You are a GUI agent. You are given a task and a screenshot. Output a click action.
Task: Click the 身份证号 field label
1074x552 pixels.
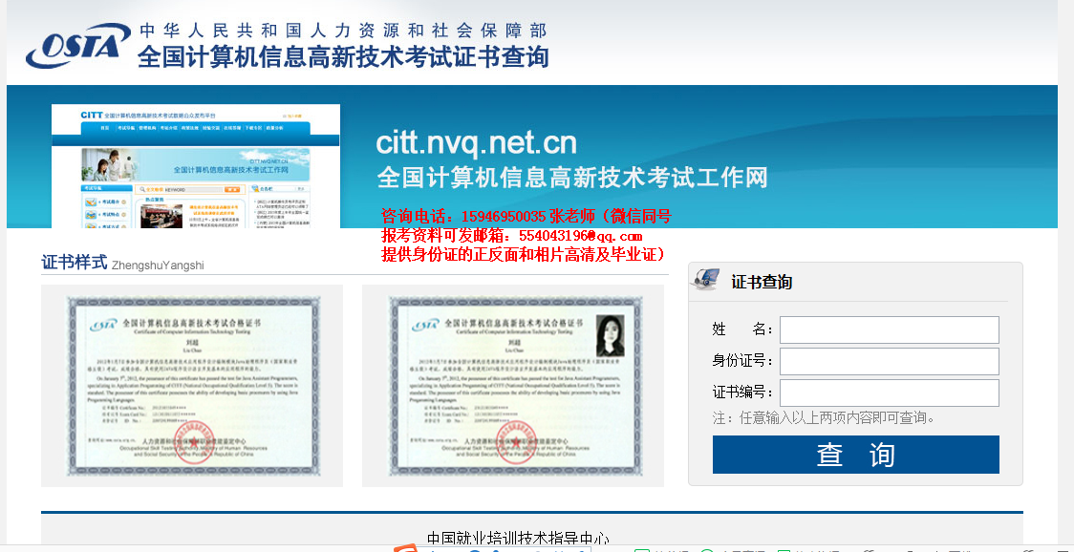(x=743, y=361)
